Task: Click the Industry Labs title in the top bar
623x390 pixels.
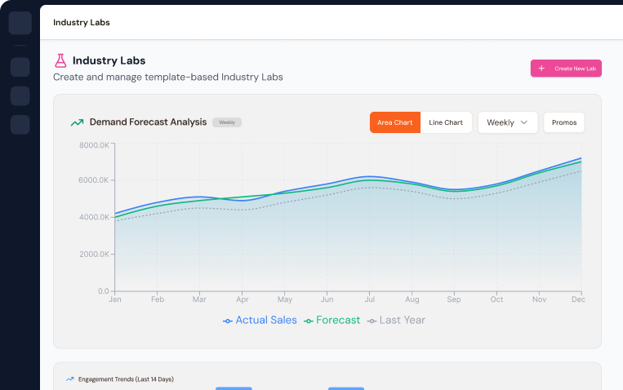Action: [82, 22]
